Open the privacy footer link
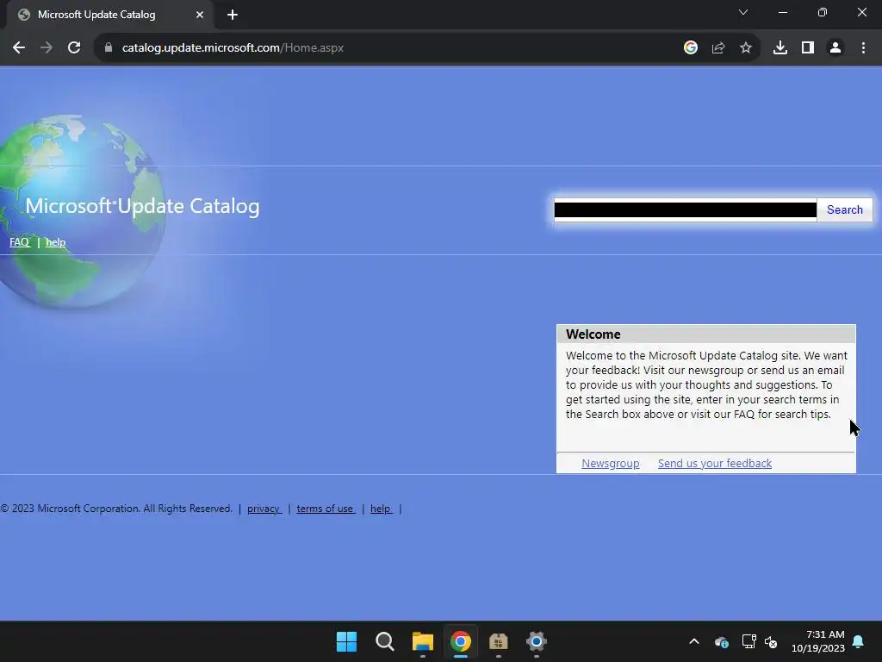This screenshot has height=662, width=882. pyautogui.click(x=264, y=509)
